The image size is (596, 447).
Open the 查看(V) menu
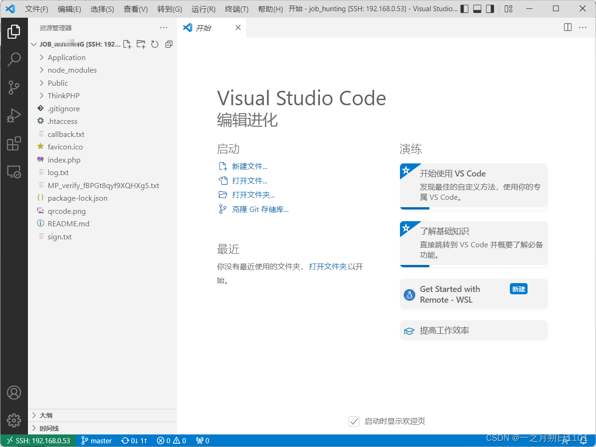point(135,9)
